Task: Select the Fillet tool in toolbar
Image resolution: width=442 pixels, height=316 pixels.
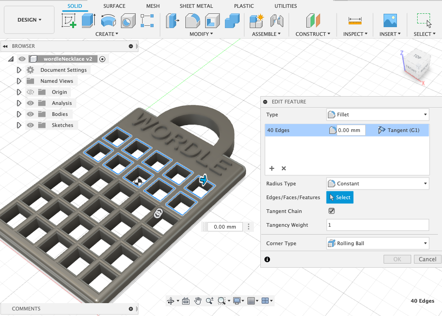Action: click(x=193, y=21)
